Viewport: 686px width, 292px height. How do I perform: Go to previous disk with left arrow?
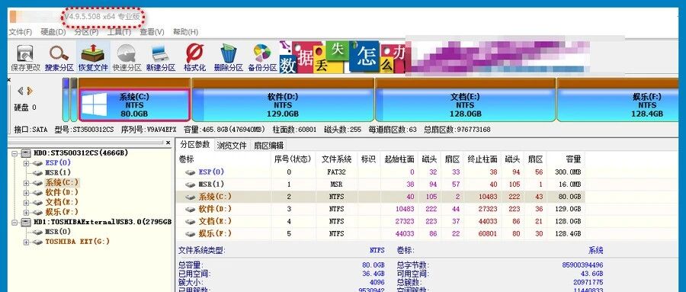point(20,91)
